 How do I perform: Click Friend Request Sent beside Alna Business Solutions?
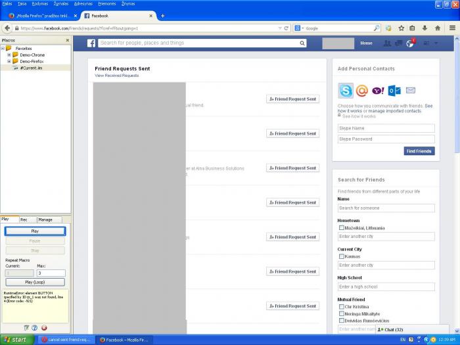(293, 168)
